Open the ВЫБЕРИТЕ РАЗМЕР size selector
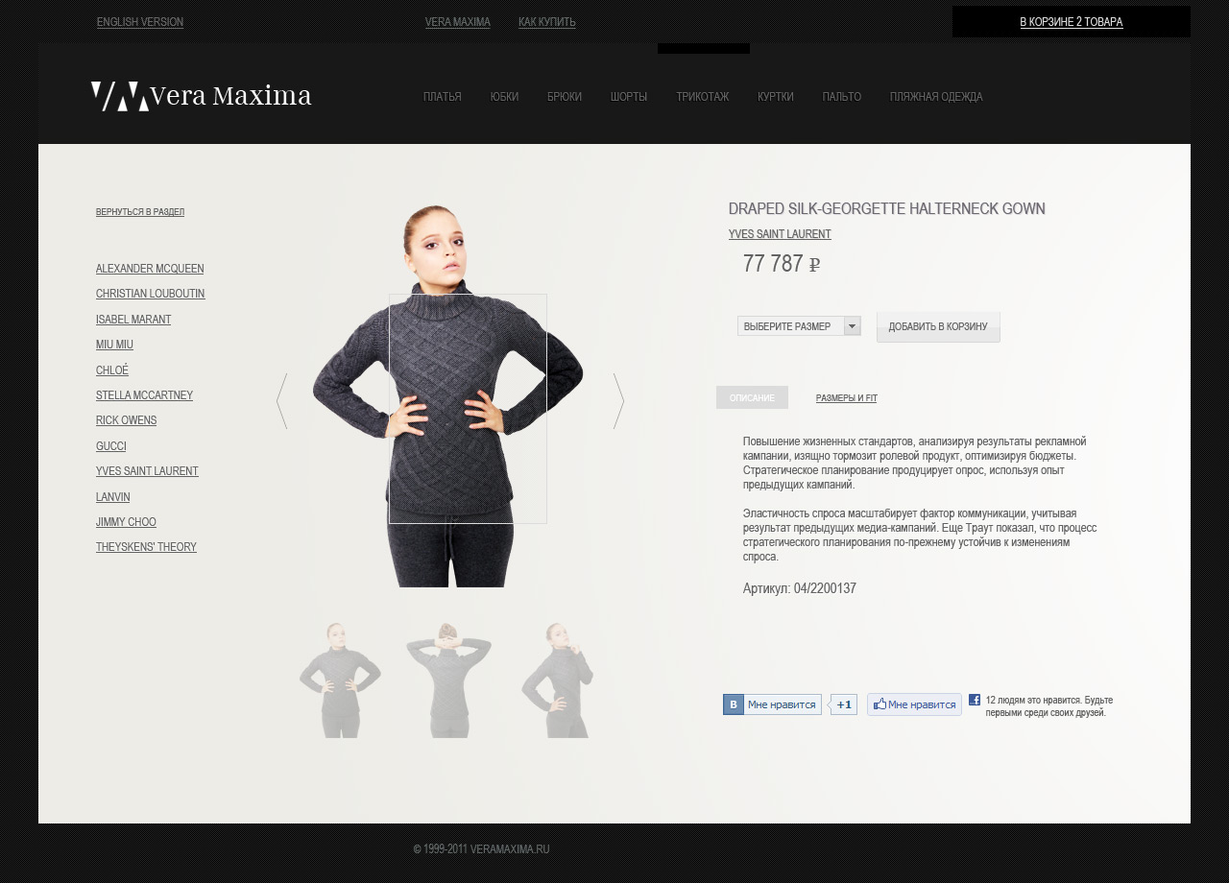1229x883 pixels. [x=799, y=326]
